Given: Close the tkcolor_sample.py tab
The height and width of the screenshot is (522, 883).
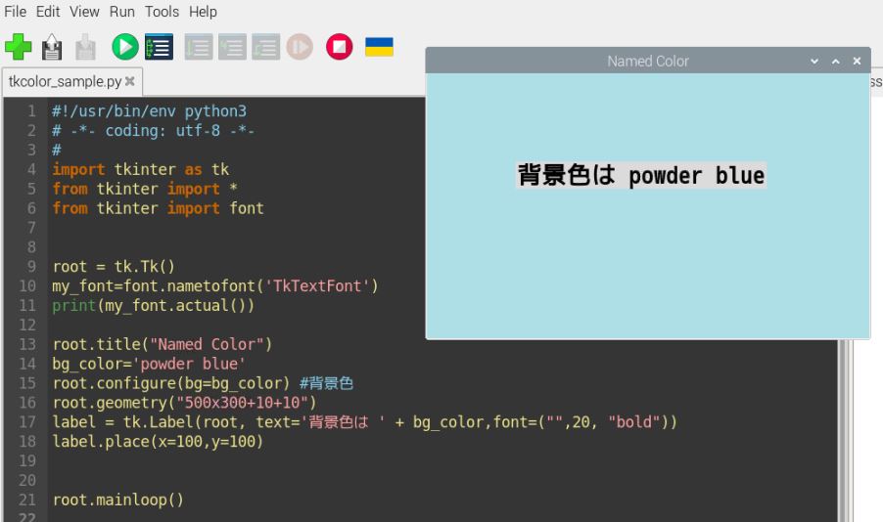Looking at the screenshot, I should pyautogui.click(x=129, y=81).
